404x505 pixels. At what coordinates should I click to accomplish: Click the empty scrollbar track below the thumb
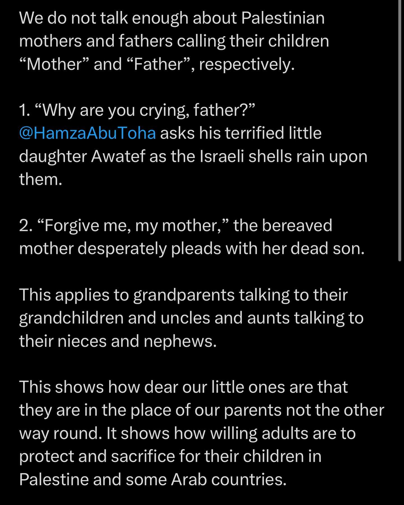click(400, 383)
